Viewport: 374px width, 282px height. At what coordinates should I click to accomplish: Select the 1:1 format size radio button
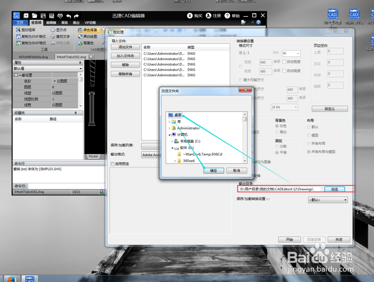[240, 53]
